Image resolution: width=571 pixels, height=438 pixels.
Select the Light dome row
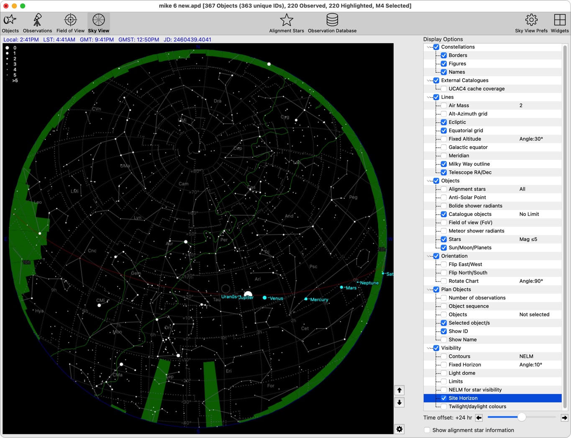click(492, 373)
